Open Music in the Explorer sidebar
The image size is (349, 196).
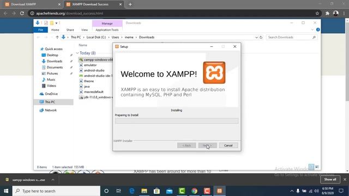click(x=51, y=79)
